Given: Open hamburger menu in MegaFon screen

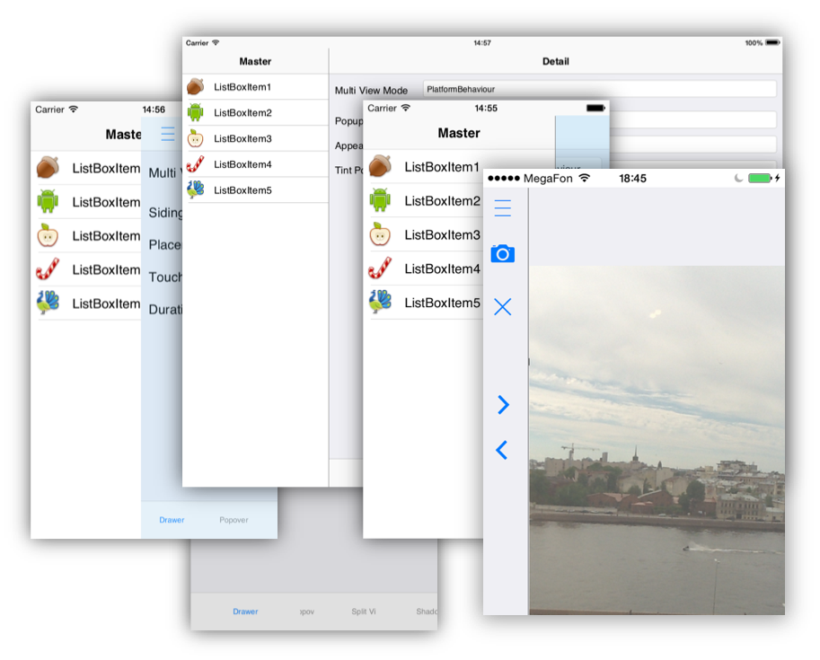Looking at the screenshot, I should pos(503,208).
